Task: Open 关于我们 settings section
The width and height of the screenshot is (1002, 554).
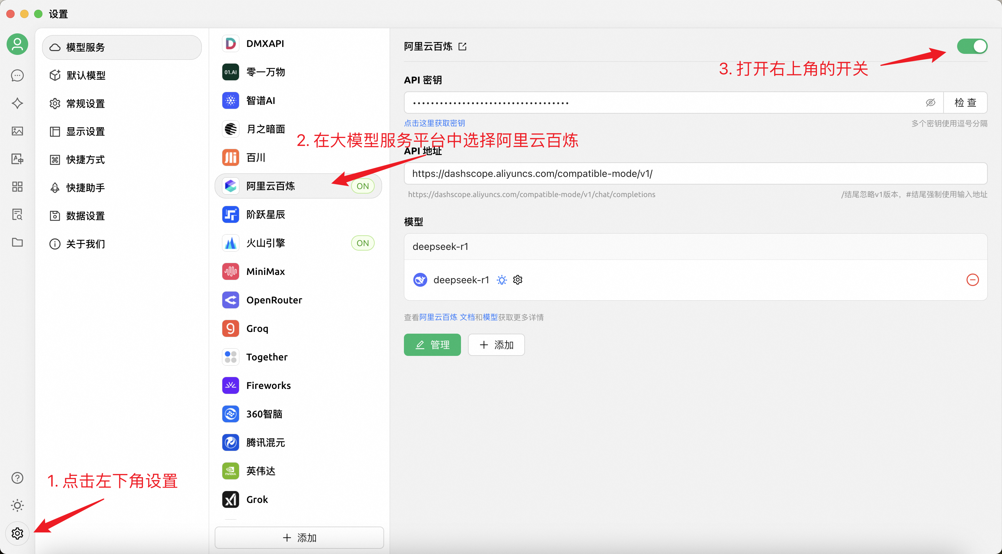Action: [x=122, y=244]
